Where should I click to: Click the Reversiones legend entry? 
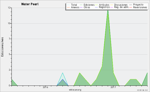click(138, 7)
